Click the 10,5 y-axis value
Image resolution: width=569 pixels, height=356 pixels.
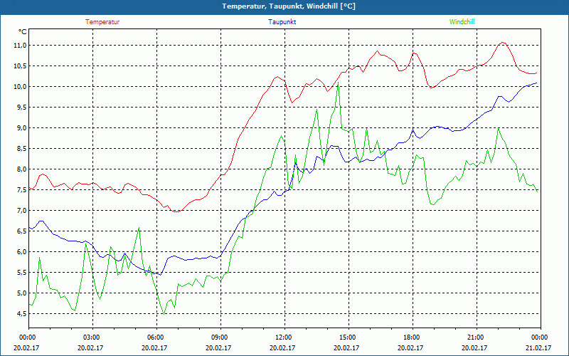tap(21, 66)
